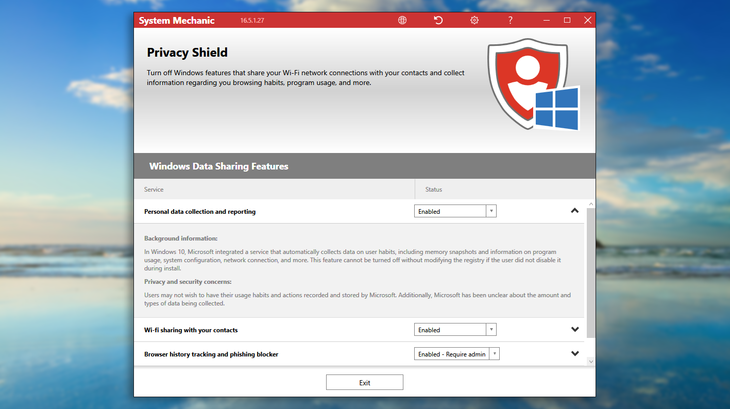This screenshot has height=409, width=730.
Task: Click the Service column header
Action: (x=274, y=189)
